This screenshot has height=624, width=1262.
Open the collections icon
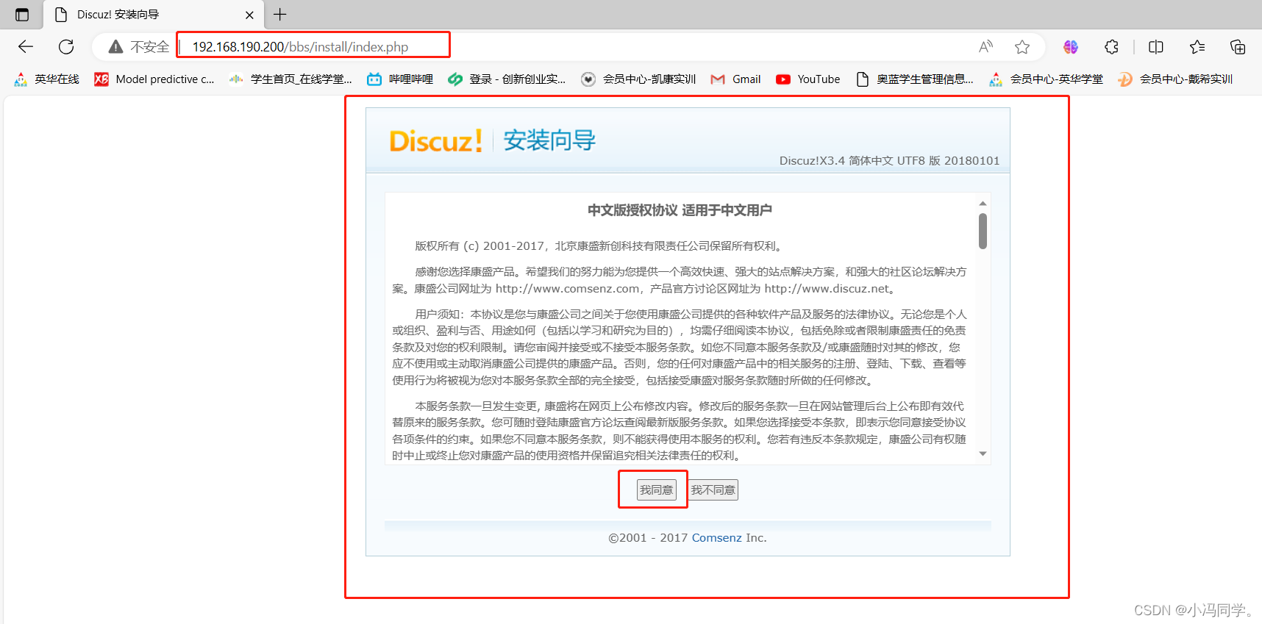pyautogui.click(x=1238, y=47)
